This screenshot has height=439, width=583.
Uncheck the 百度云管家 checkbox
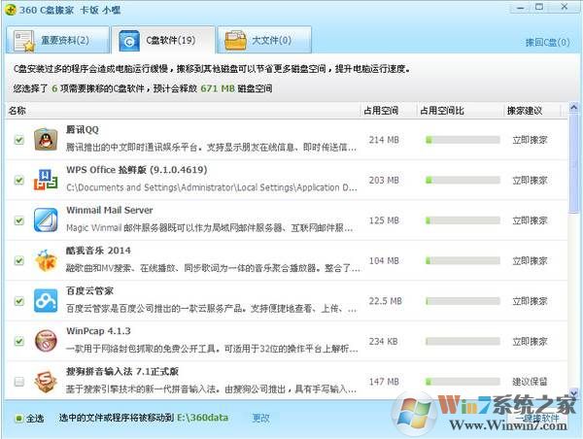pos(19,301)
